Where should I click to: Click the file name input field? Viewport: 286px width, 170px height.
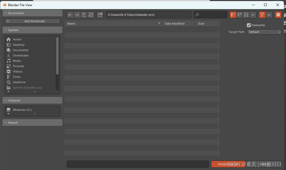138,164
